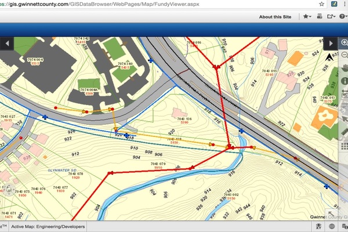
Task: Click the globe icon in status bar
Action: click(x=332, y=226)
